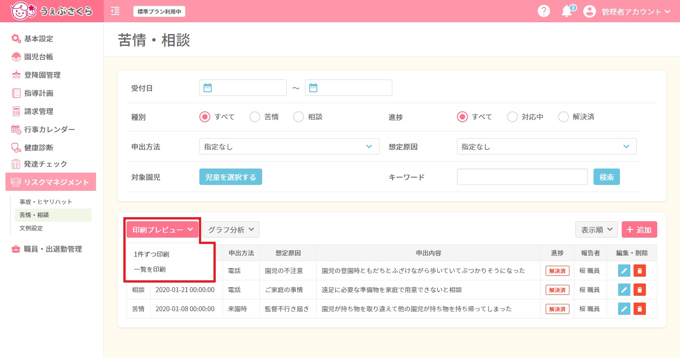Click the キーワード input field
The image size is (680, 358).
pos(523,177)
